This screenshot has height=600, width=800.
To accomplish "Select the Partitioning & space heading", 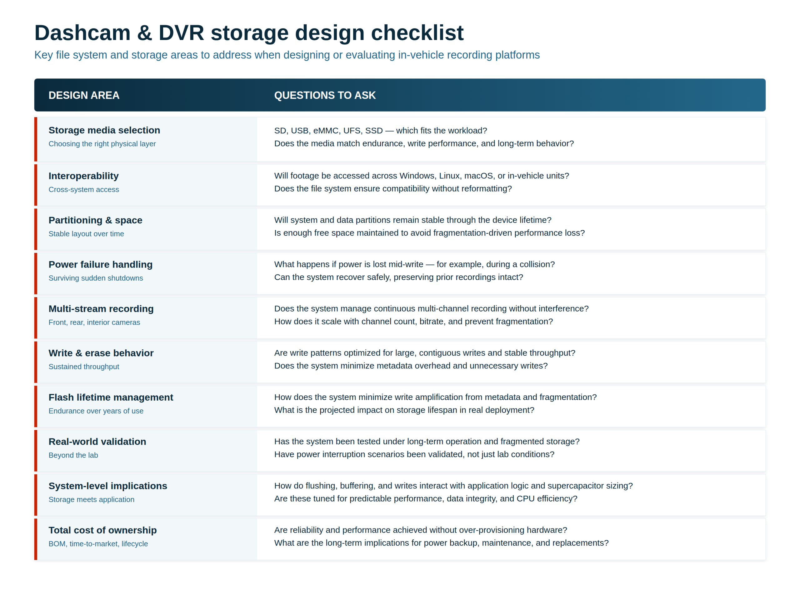I will 95,220.
